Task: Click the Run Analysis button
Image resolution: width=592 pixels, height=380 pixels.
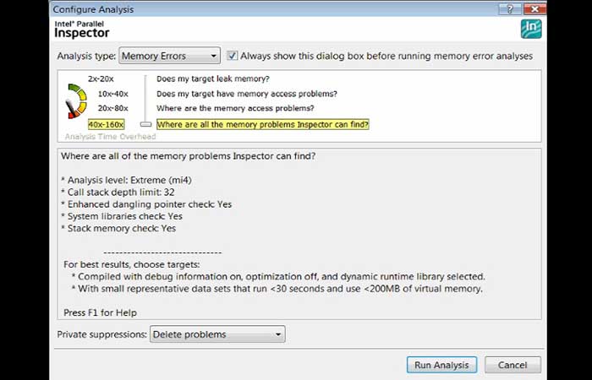Action: (x=441, y=365)
